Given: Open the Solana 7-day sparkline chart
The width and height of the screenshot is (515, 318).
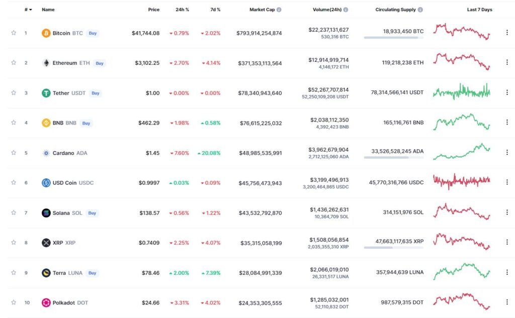Looking at the screenshot, I should click(x=462, y=211).
